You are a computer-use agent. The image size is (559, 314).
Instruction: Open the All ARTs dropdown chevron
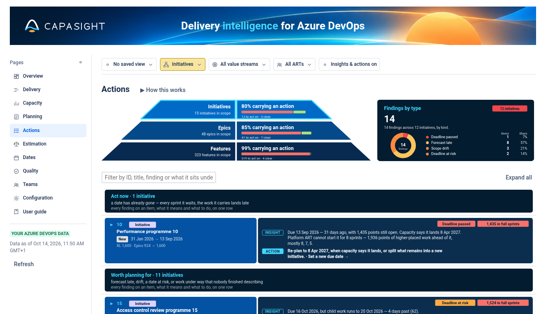click(x=309, y=65)
